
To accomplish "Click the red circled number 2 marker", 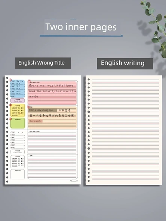I will 29,81.
